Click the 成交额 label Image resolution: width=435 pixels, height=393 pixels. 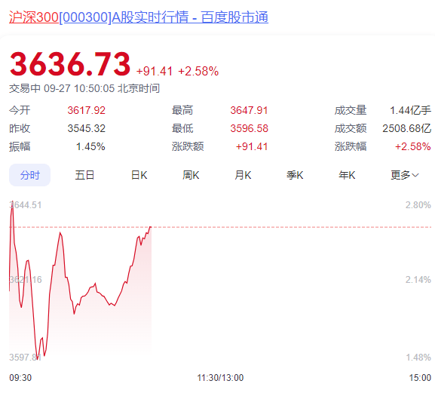click(351, 128)
